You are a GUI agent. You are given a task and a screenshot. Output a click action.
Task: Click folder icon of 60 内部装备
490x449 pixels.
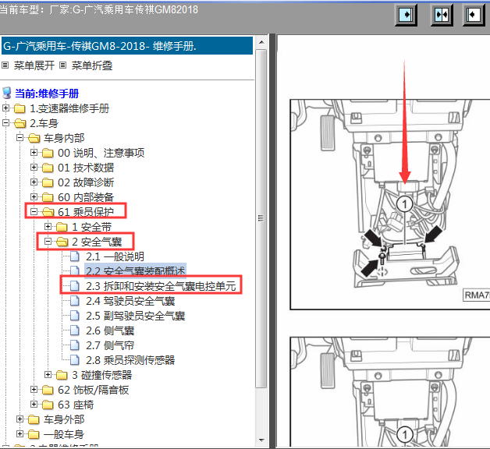click(48, 197)
